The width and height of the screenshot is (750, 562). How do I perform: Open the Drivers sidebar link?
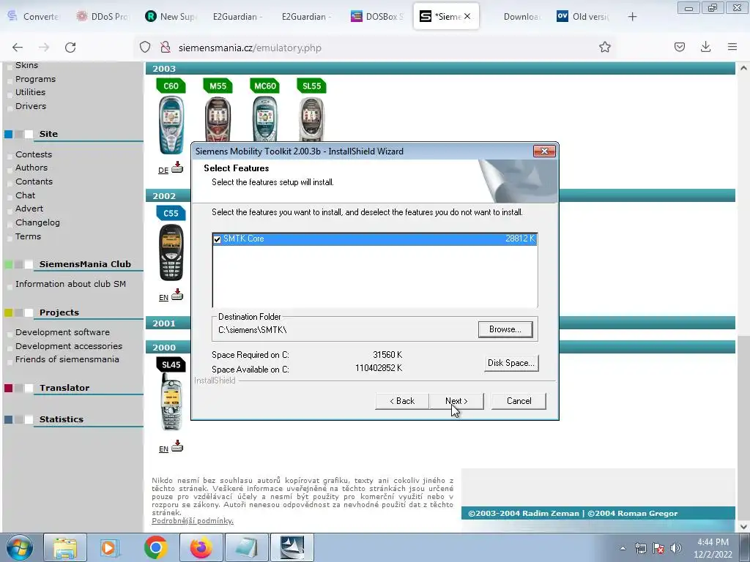point(31,106)
